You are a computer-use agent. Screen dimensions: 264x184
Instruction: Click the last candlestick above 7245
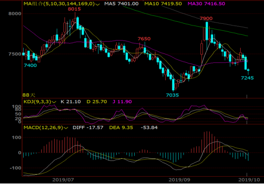tap(248, 71)
